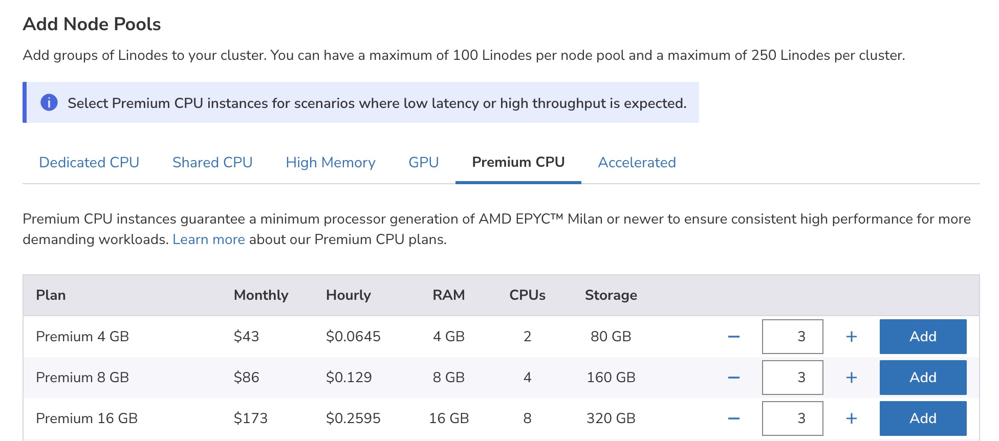Click plus icon for Premium 8 GB
This screenshot has height=441, width=999.
point(852,378)
